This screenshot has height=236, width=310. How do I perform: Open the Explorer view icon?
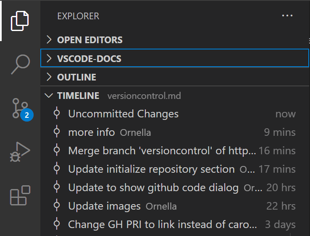point(20,21)
